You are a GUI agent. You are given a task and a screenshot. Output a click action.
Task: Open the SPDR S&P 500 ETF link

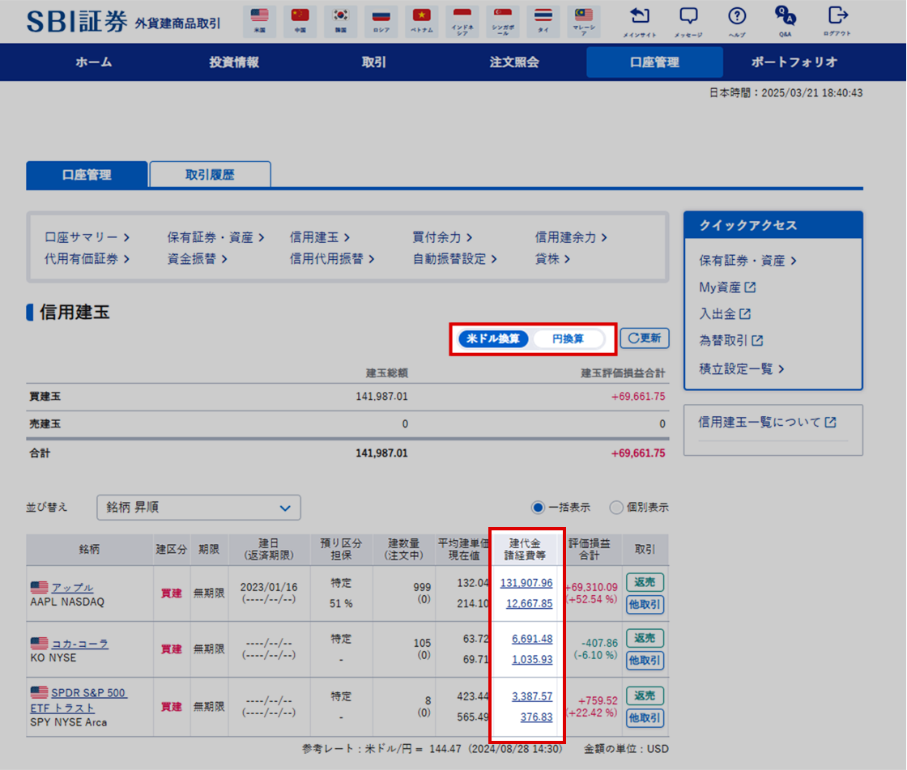tap(78, 700)
